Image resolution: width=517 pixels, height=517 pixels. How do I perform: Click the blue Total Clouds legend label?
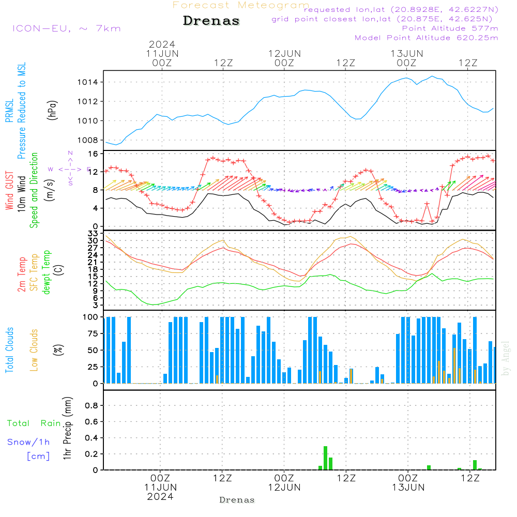(x=9, y=349)
